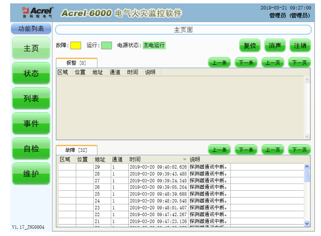The width and height of the screenshot is (321, 236).
Task: Select fault row with address 25
Action: [x=181, y=194]
